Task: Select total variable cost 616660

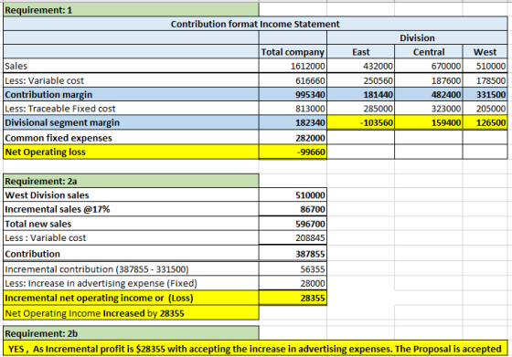Action: click(293, 80)
